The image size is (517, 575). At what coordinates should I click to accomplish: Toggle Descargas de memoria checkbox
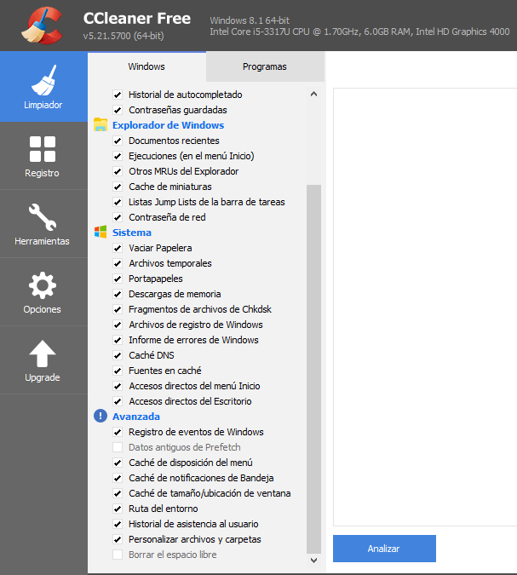click(118, 294)
